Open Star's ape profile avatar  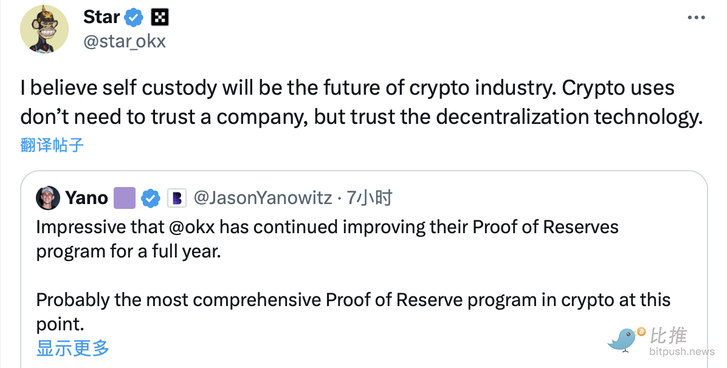[44, 30]
